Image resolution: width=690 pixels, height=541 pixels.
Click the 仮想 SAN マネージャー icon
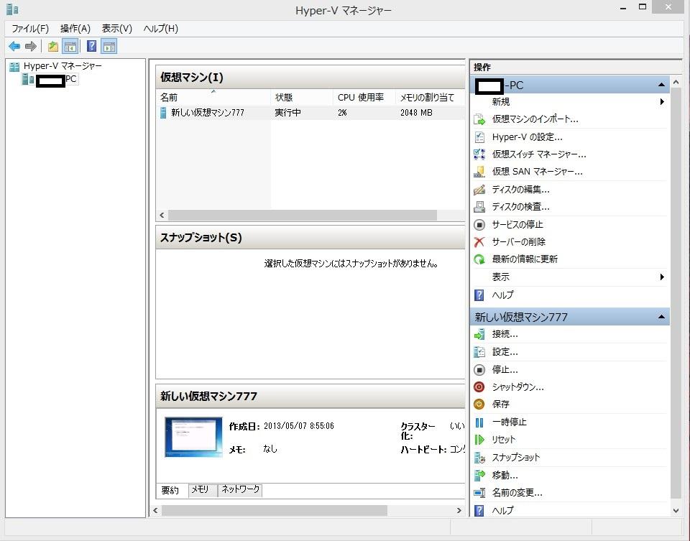[479, 172]
